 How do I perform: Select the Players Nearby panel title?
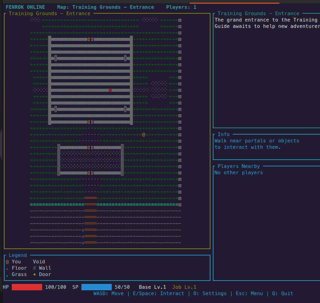pyautogui.click(x=239, y=166)
